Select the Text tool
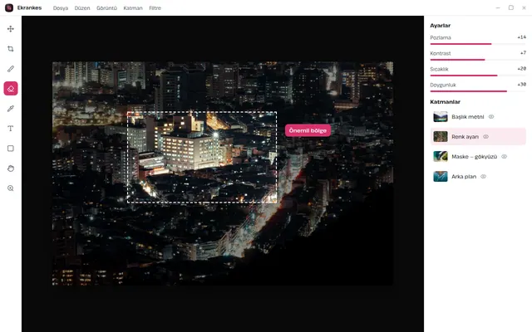Screen dimensions: 532x332 (11, 129)
